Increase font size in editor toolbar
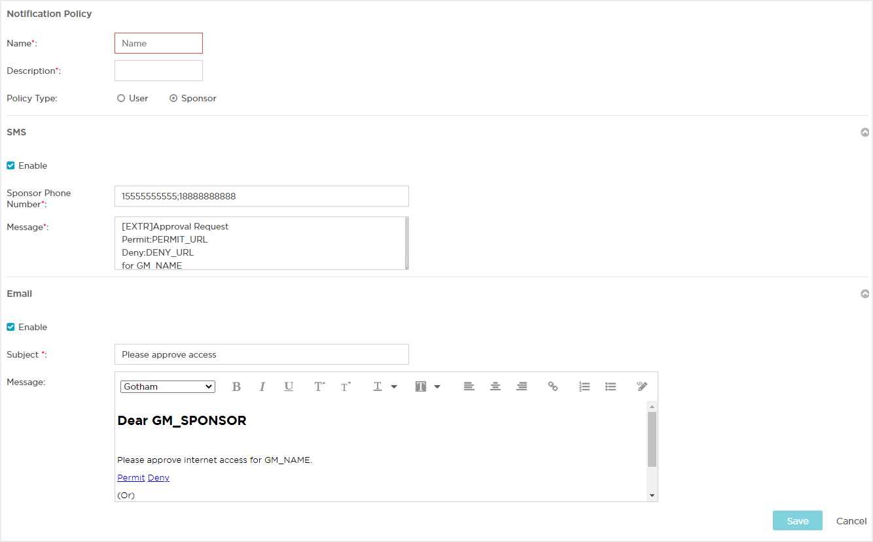Image resolution: width=873 pixels, height=542 pixels. coord(319,386)
